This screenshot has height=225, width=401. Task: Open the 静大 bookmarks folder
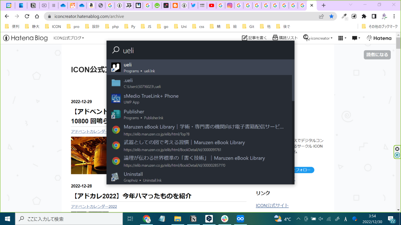coord(32,26)
